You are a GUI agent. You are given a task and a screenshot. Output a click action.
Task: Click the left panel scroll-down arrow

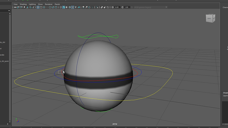point(10,122)
